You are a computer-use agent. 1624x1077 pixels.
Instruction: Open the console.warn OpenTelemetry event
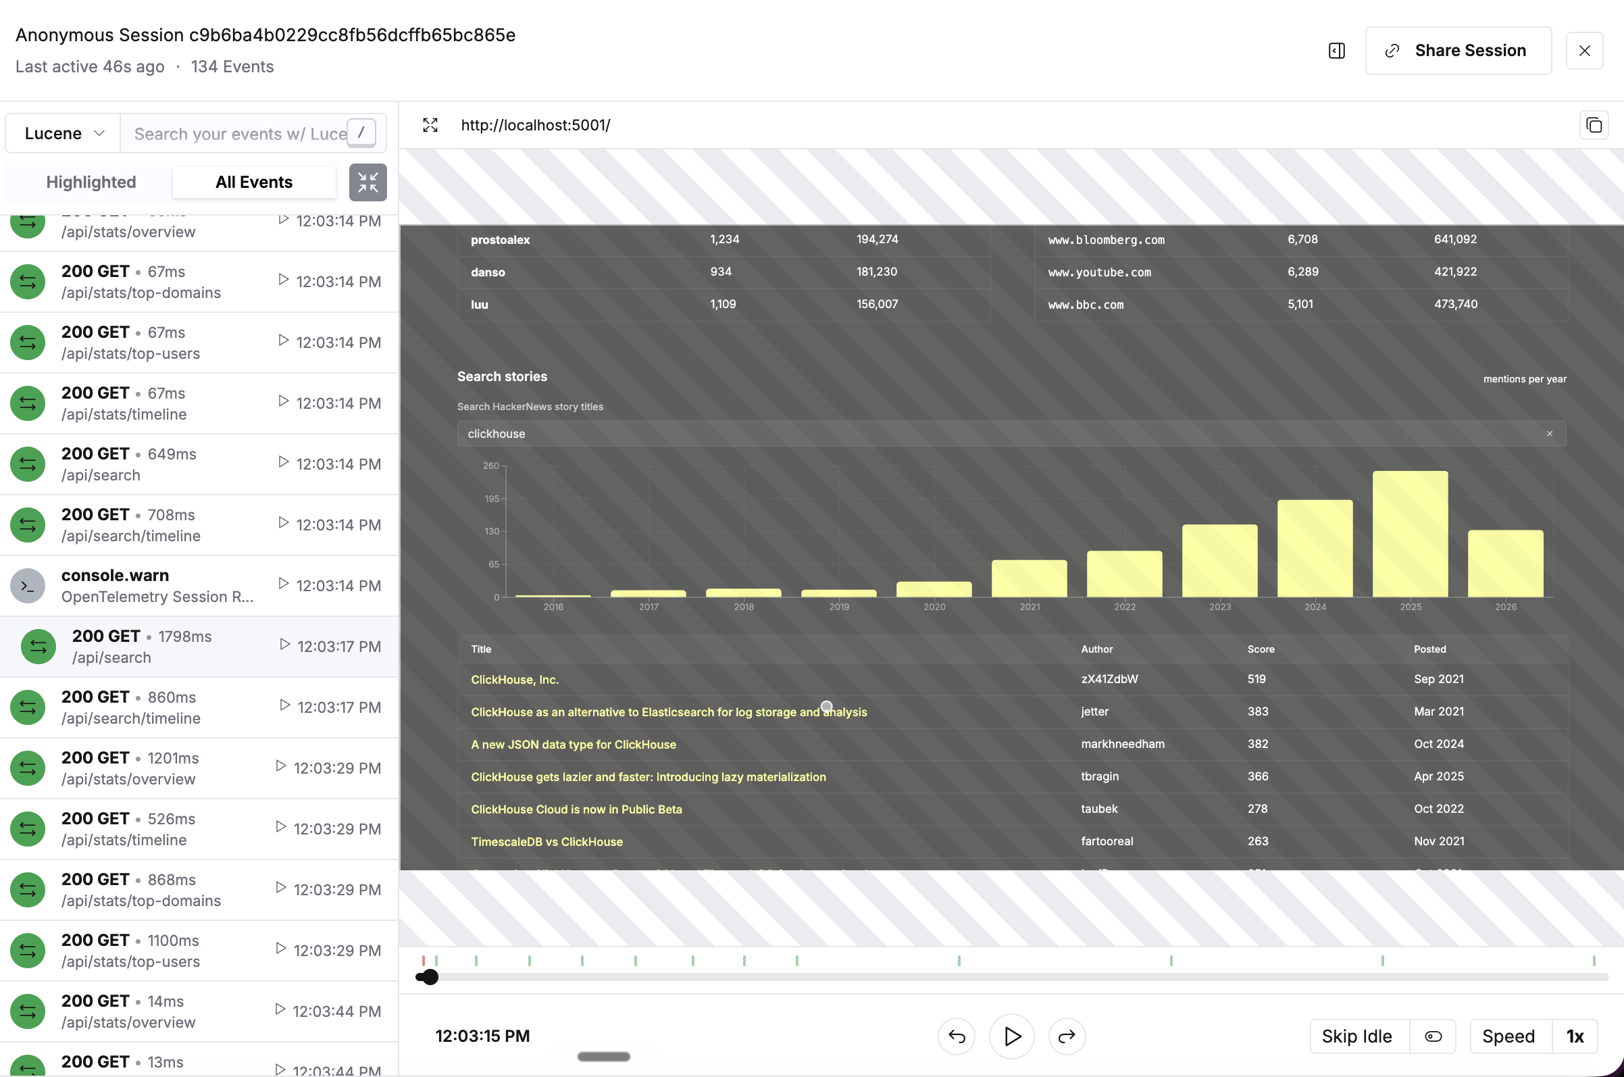click(x=199, y=586)
